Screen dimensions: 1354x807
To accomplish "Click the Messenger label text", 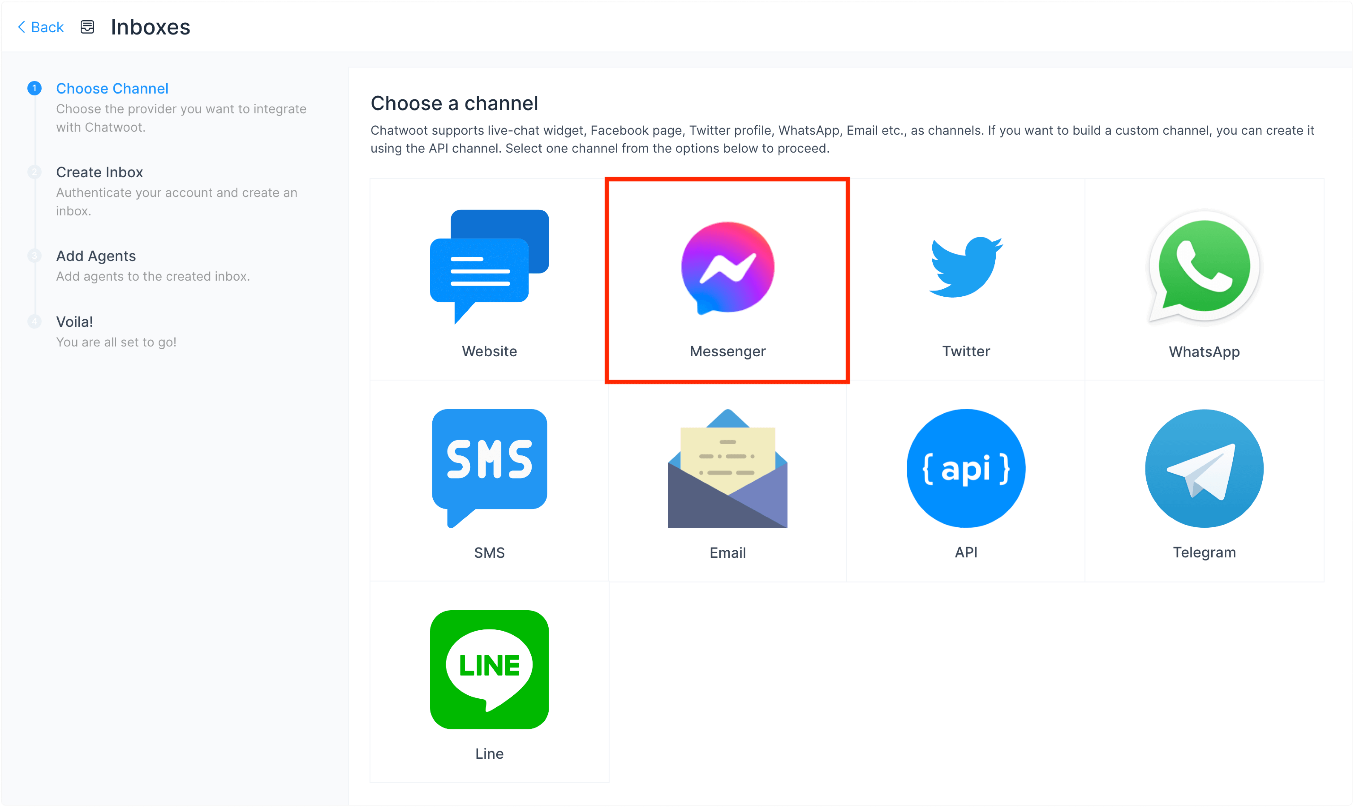I will (727, 351).
